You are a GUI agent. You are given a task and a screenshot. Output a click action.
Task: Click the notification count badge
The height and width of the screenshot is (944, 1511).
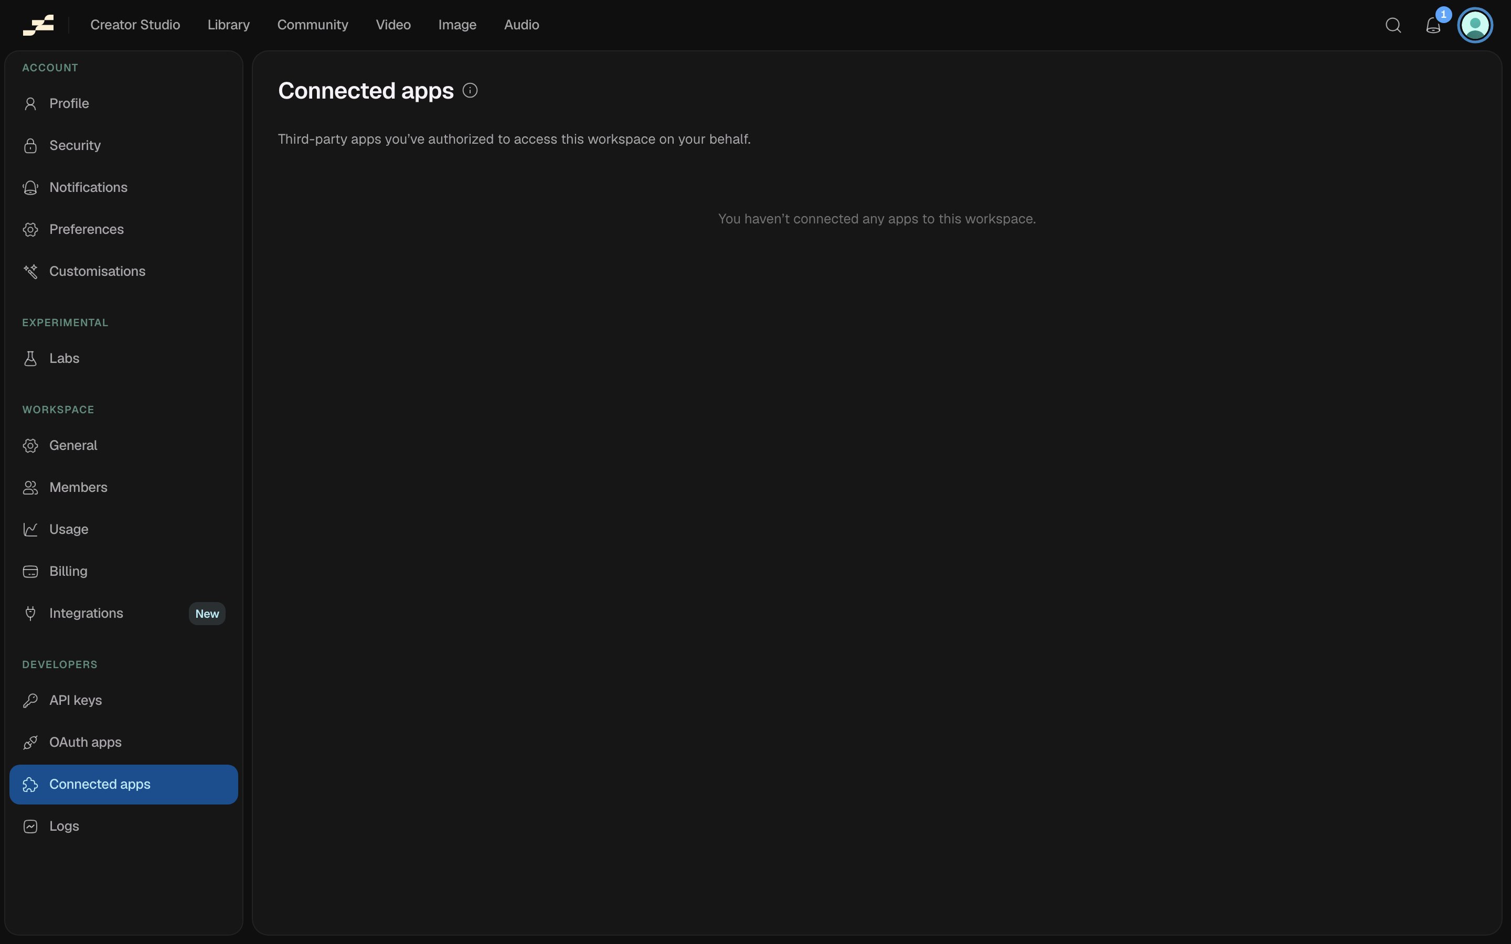point(1443,14)
